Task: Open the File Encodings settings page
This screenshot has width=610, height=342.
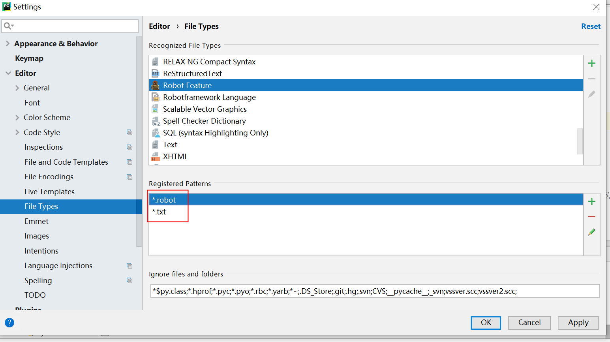Action: [49, 177]
